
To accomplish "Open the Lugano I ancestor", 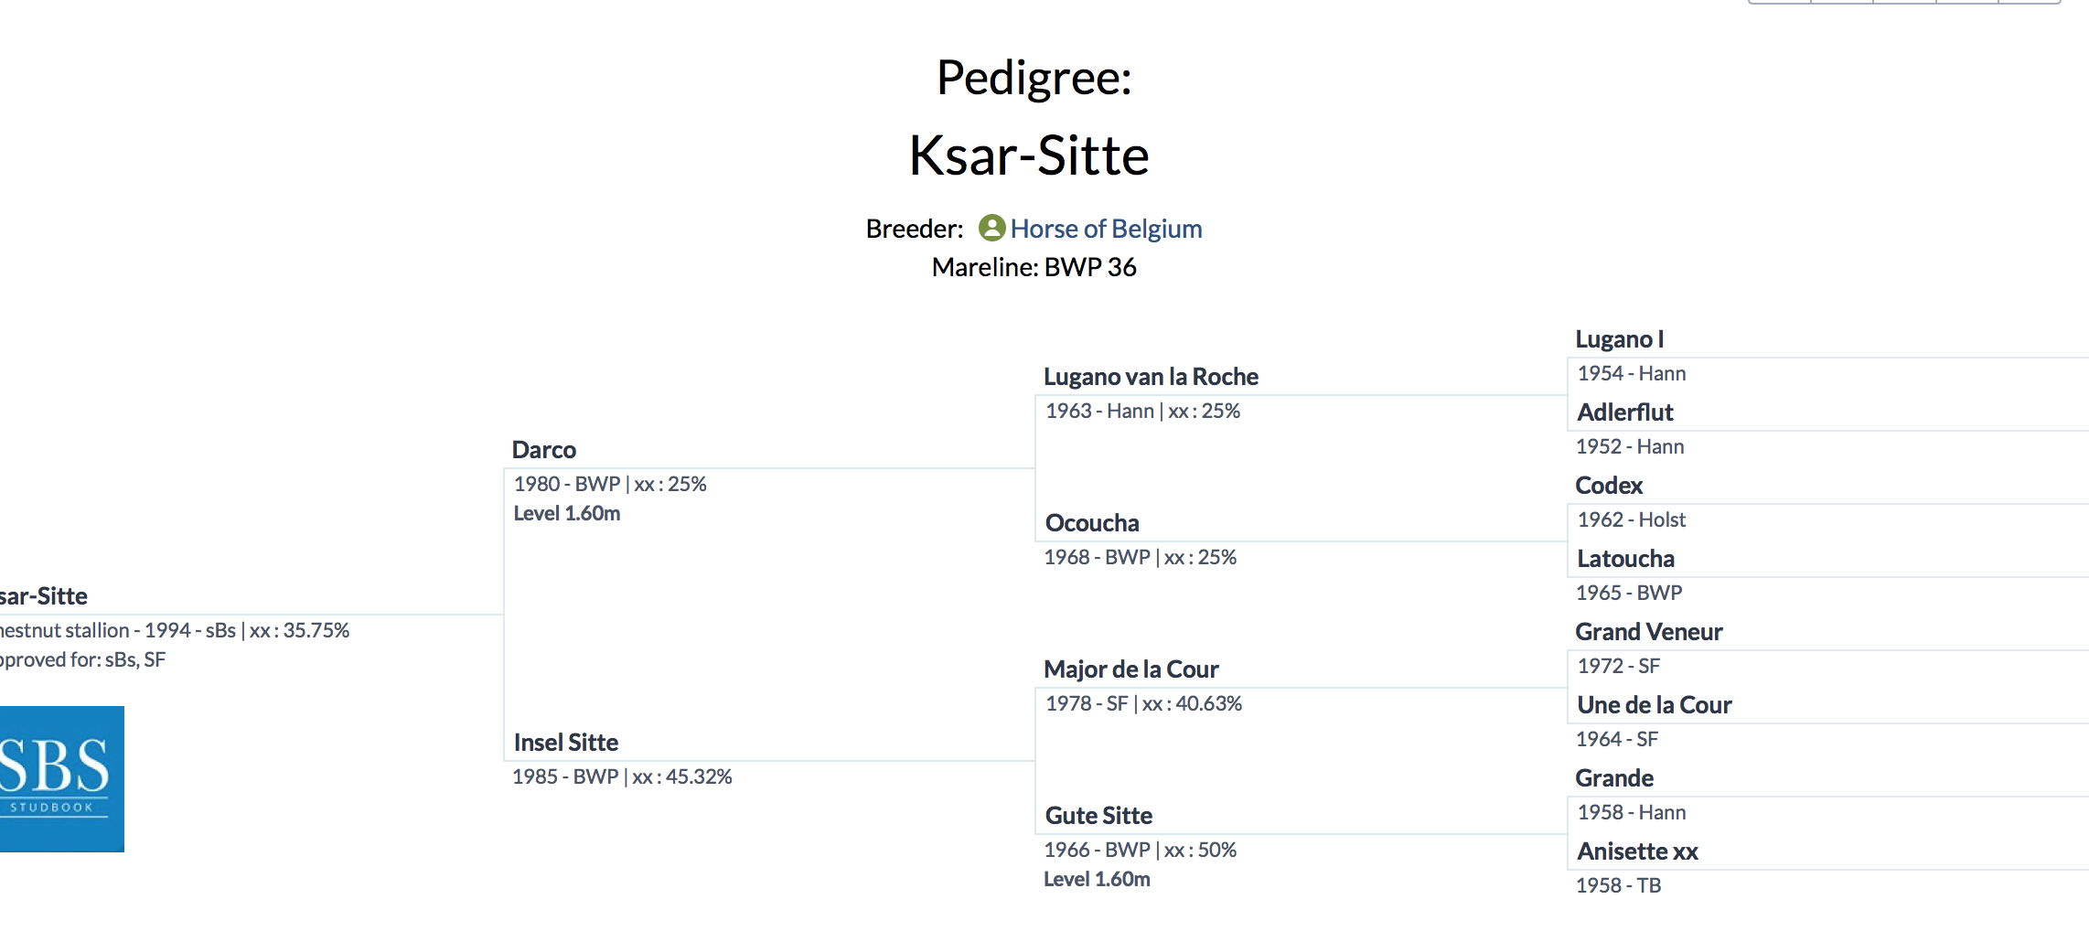I will pos(1619,339).
